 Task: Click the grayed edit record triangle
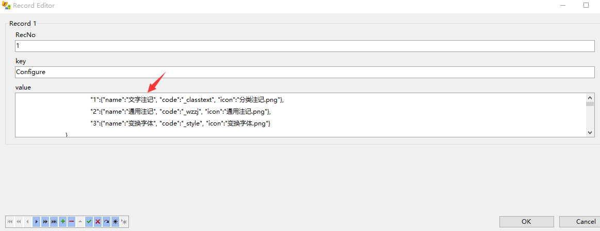coord(80,221)
